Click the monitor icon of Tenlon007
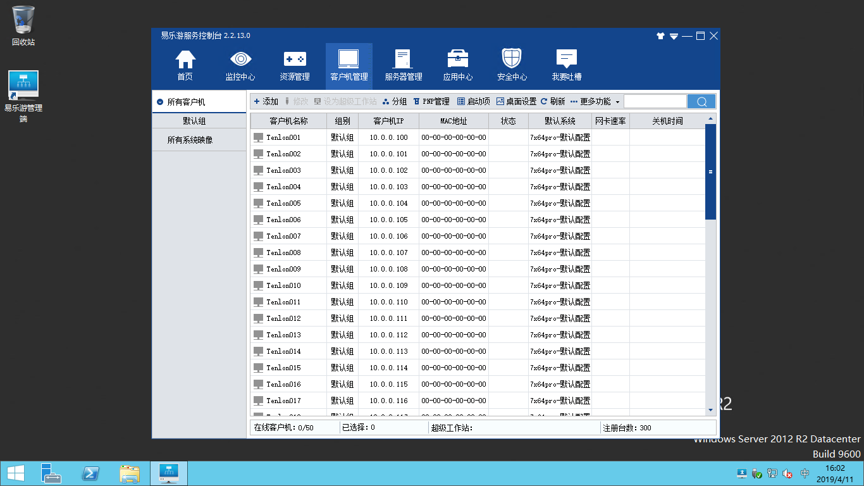Image resolution: width=864 pixels, height=486 pixels. pos(258,236)
